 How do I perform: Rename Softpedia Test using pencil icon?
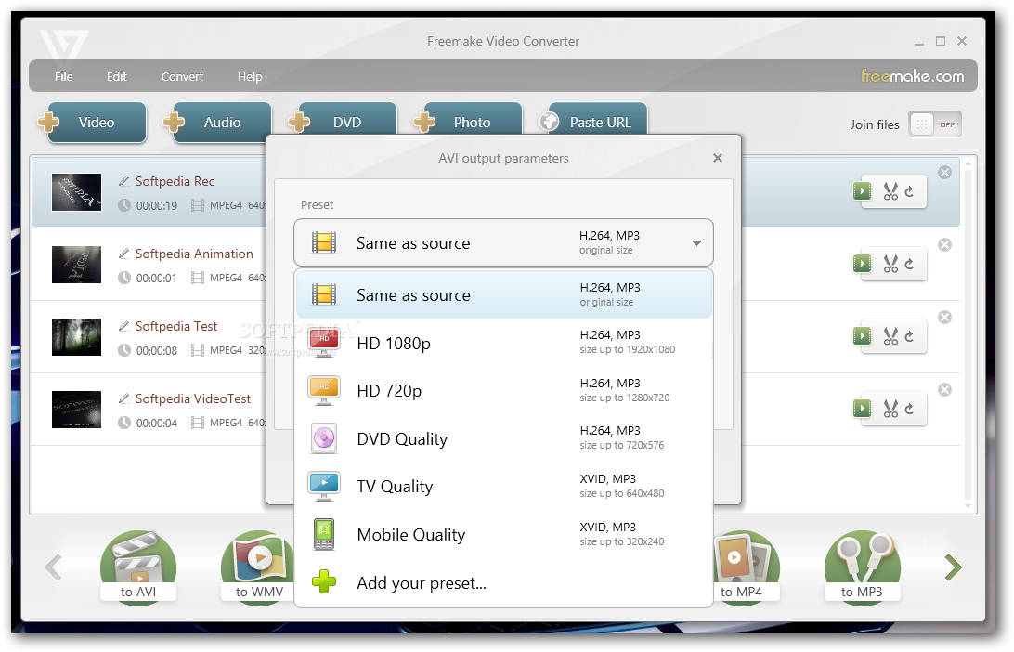pyautogui.click(x=124, y=326)
